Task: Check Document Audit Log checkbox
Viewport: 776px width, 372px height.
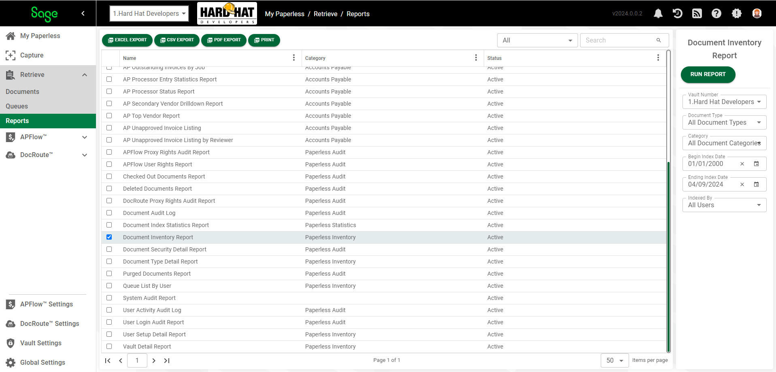Action: [x=109, y=213]
